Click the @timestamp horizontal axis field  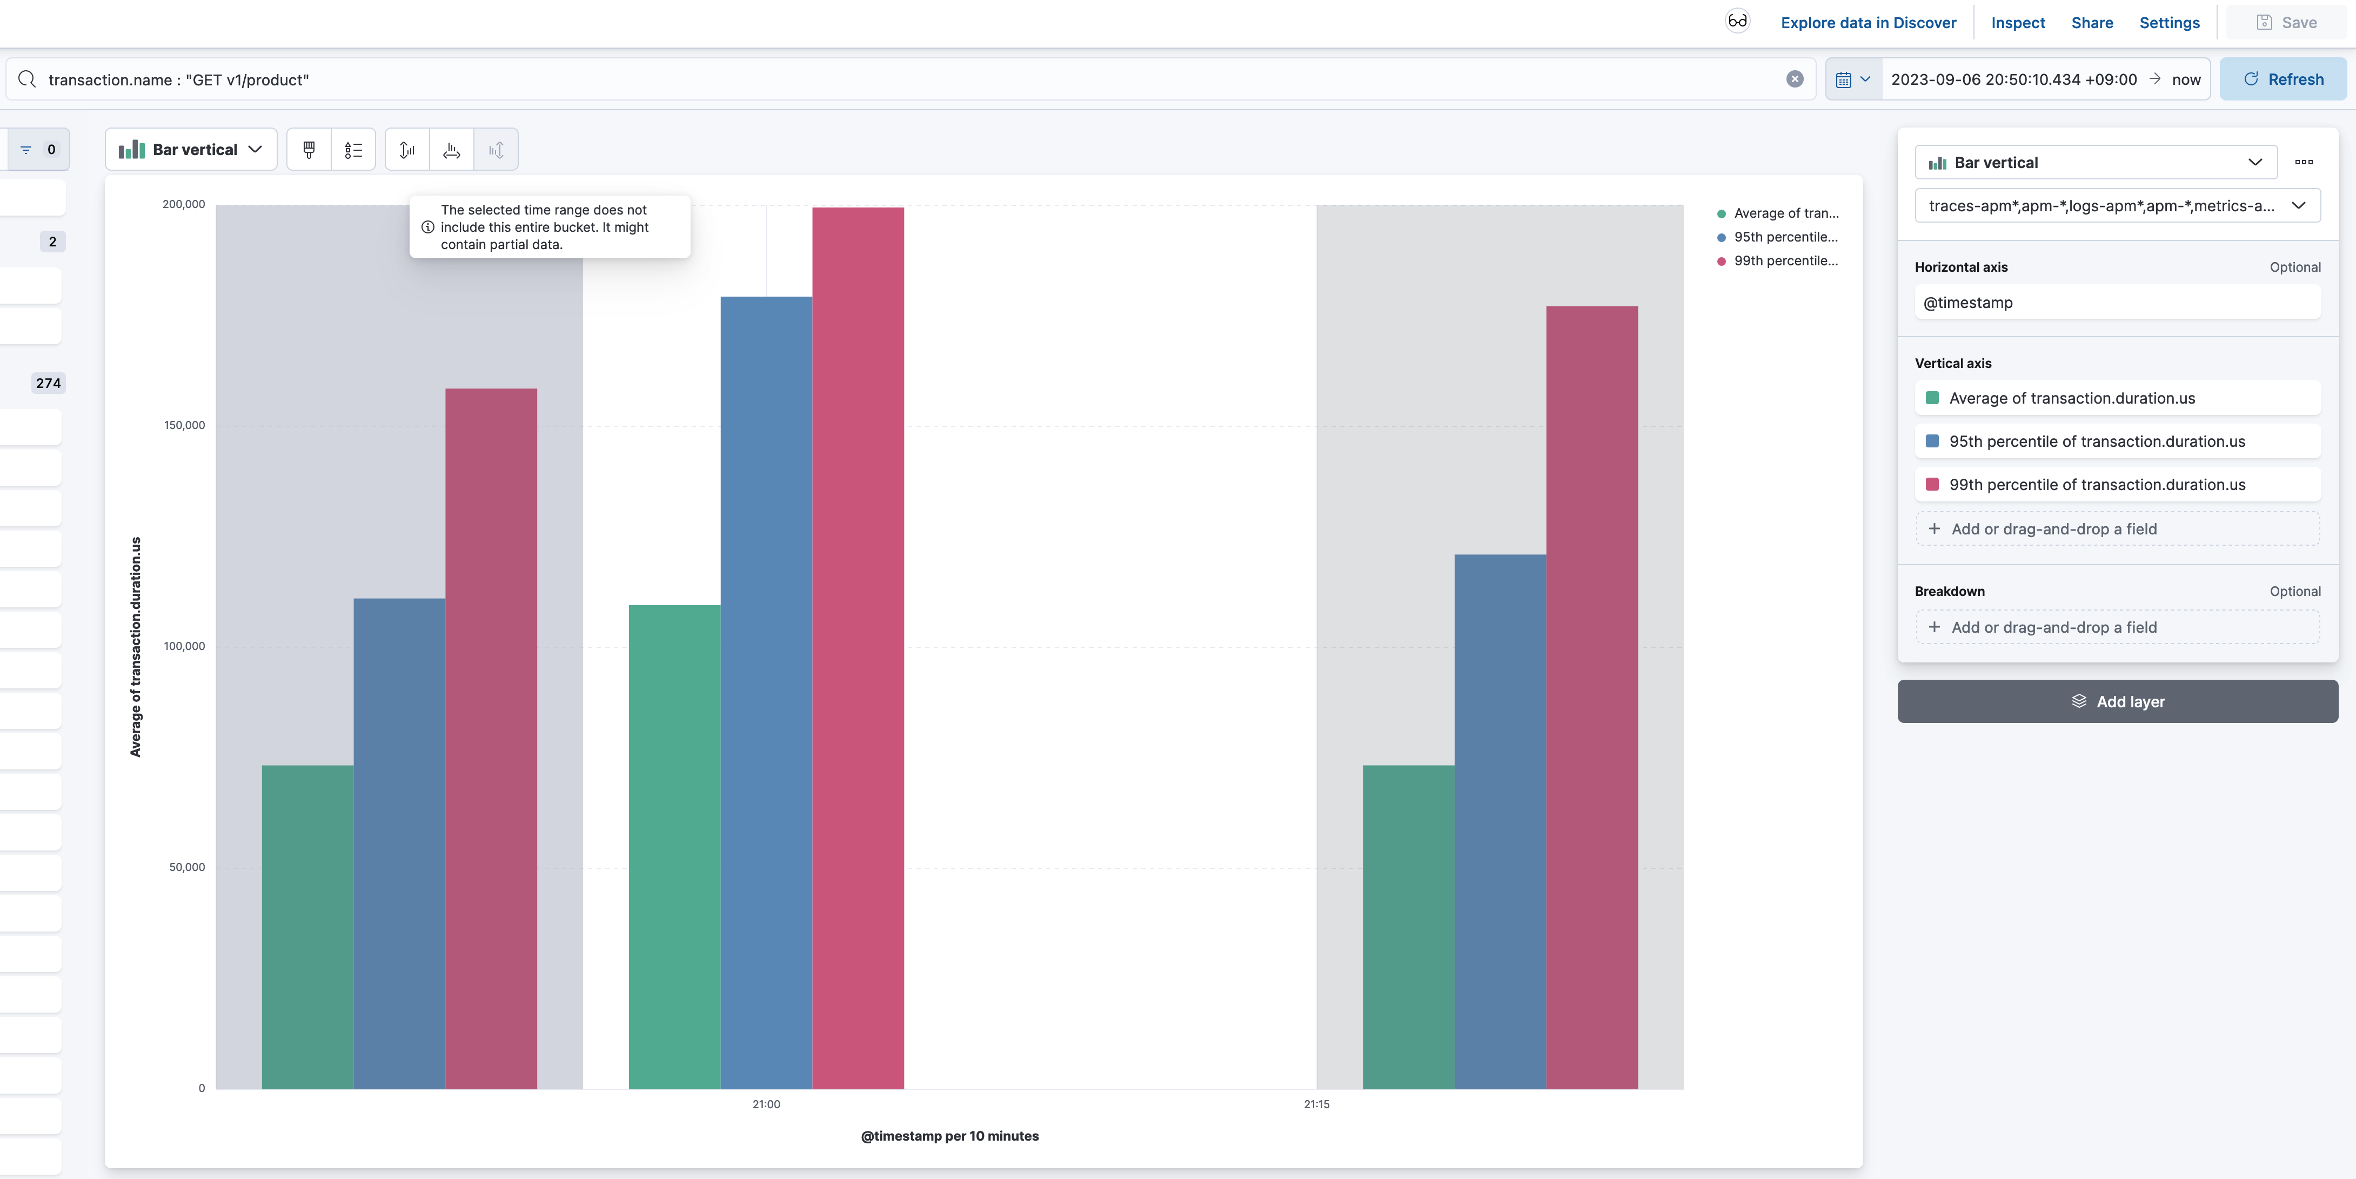coord(2117,303)
